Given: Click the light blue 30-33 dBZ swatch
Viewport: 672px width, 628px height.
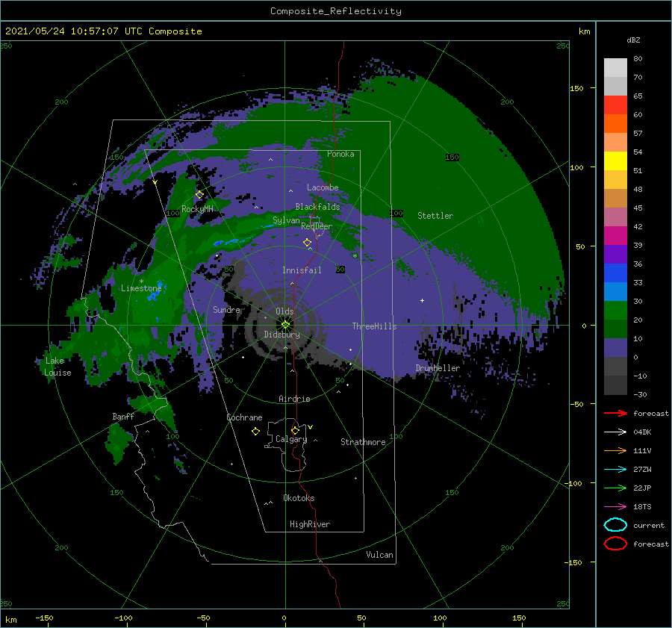Looking at the screenshot, I should (x=615, y=291).
